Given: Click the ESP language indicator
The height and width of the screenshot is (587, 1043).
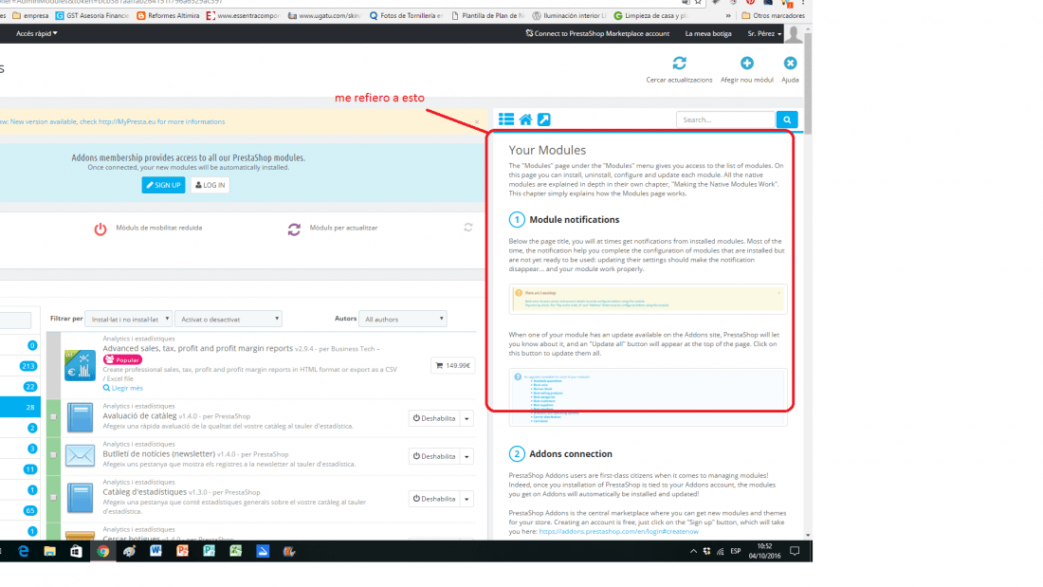Looking at the screenshot, I should 735,551.
